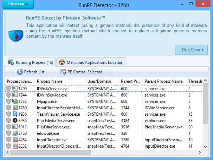Click window icon for IDVistaService.exe
The image size is (213, 160).
point(15,89)
